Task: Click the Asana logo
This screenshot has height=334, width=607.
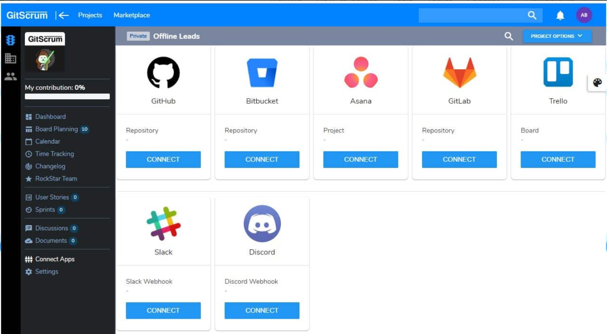Action: pyautogui.click(x=361, y=73)
